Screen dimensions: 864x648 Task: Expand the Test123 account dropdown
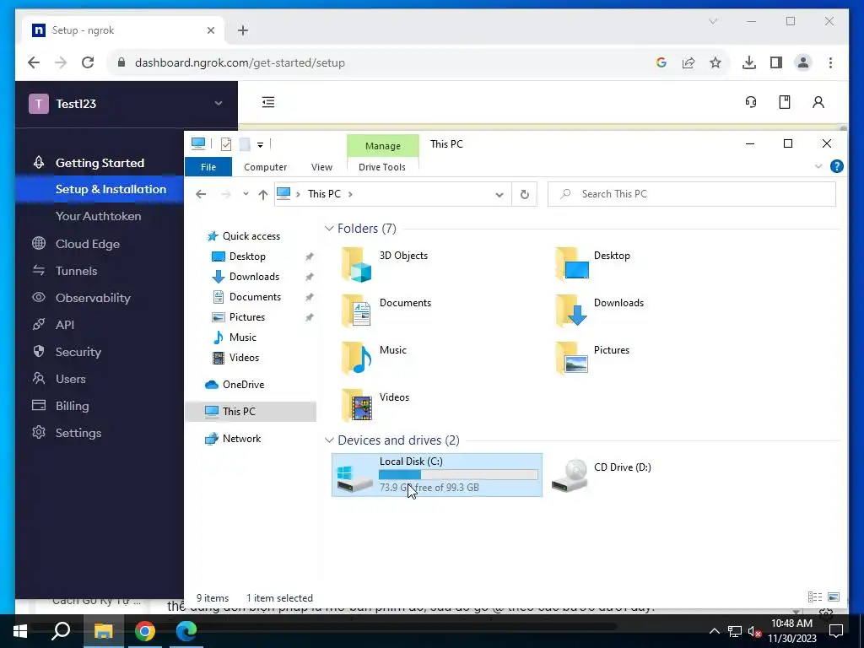coord(219,104)
